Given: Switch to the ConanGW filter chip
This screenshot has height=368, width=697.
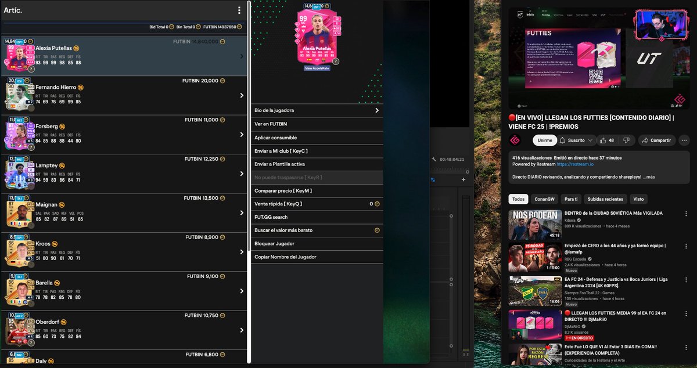Looking at the screenshot, I should point(543,199).
